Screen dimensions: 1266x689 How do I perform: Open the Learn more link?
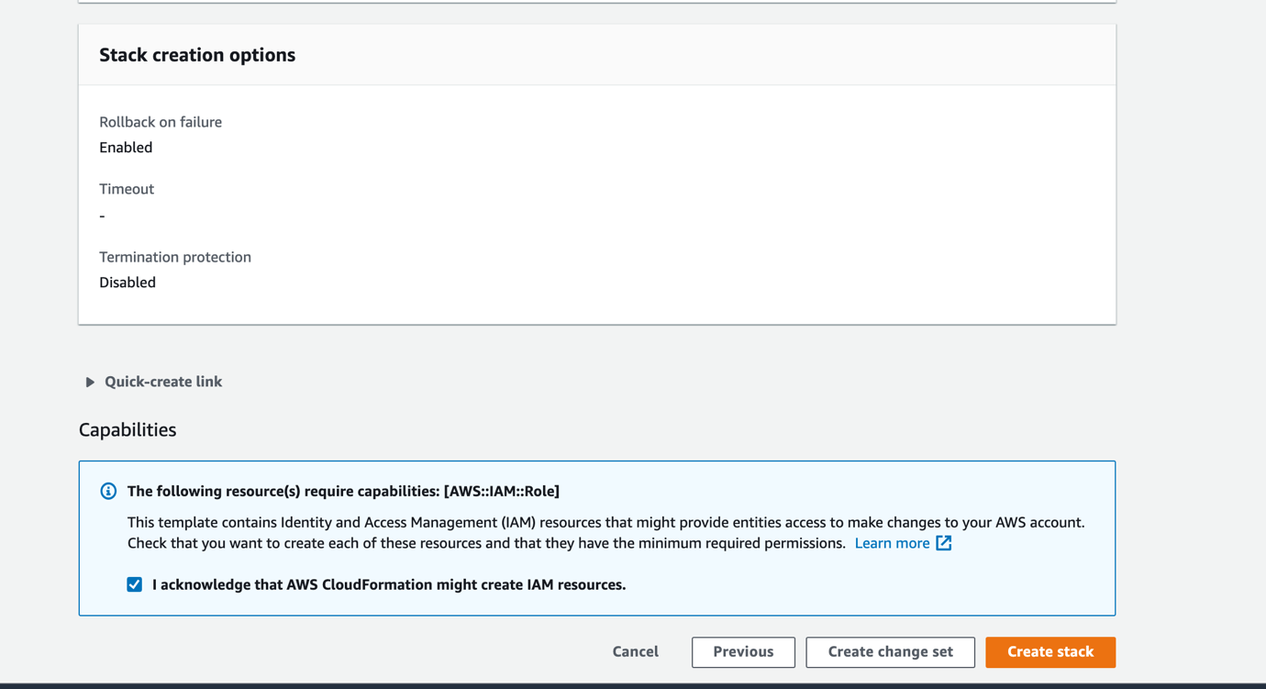(892, 543)
